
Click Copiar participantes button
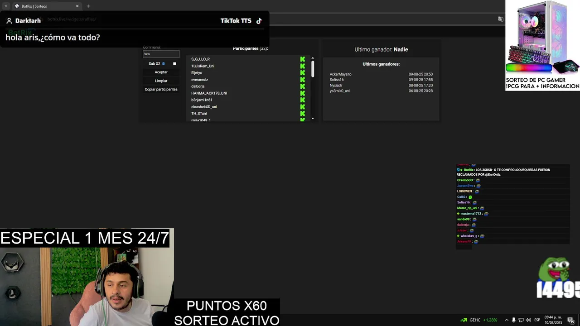(x=161, y=89)
